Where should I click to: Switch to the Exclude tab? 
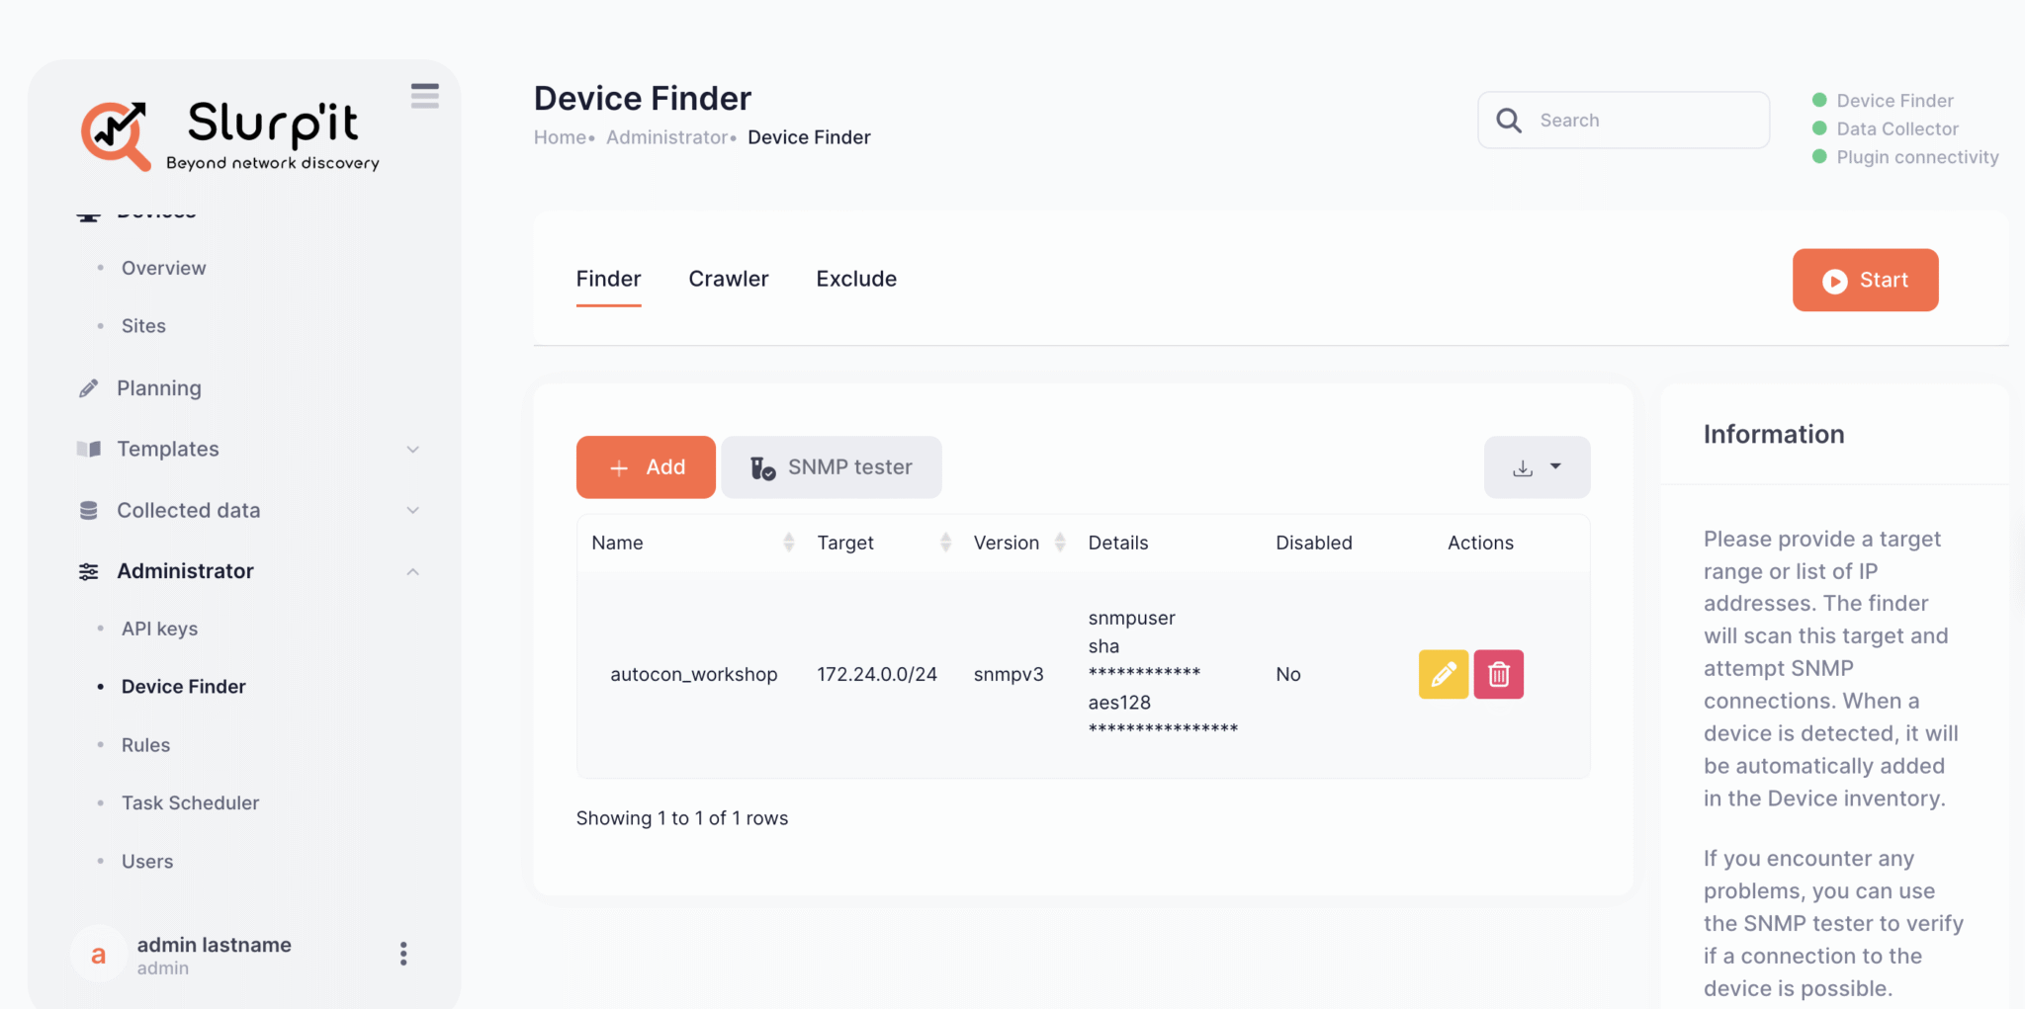tap(856, 279)
